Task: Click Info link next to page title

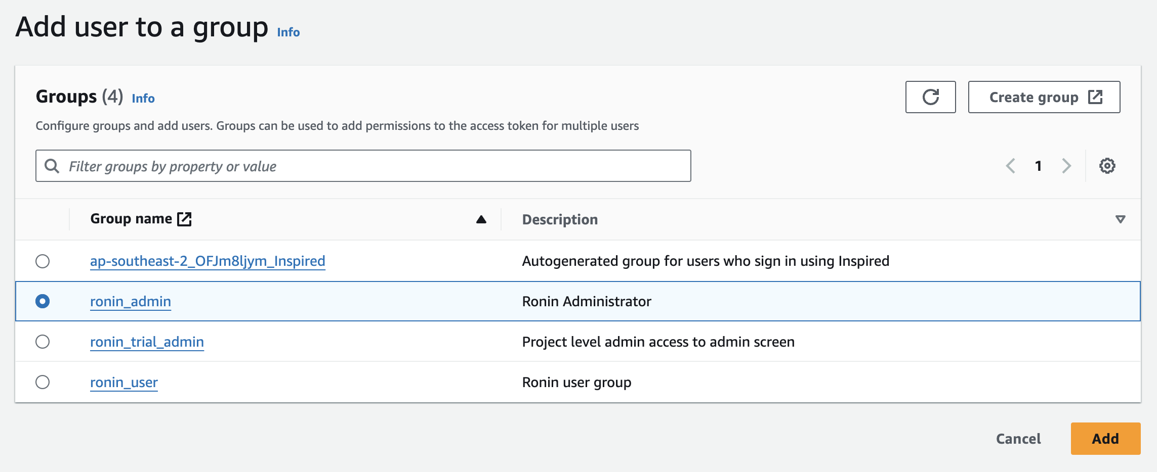Action: coord(288,32)
